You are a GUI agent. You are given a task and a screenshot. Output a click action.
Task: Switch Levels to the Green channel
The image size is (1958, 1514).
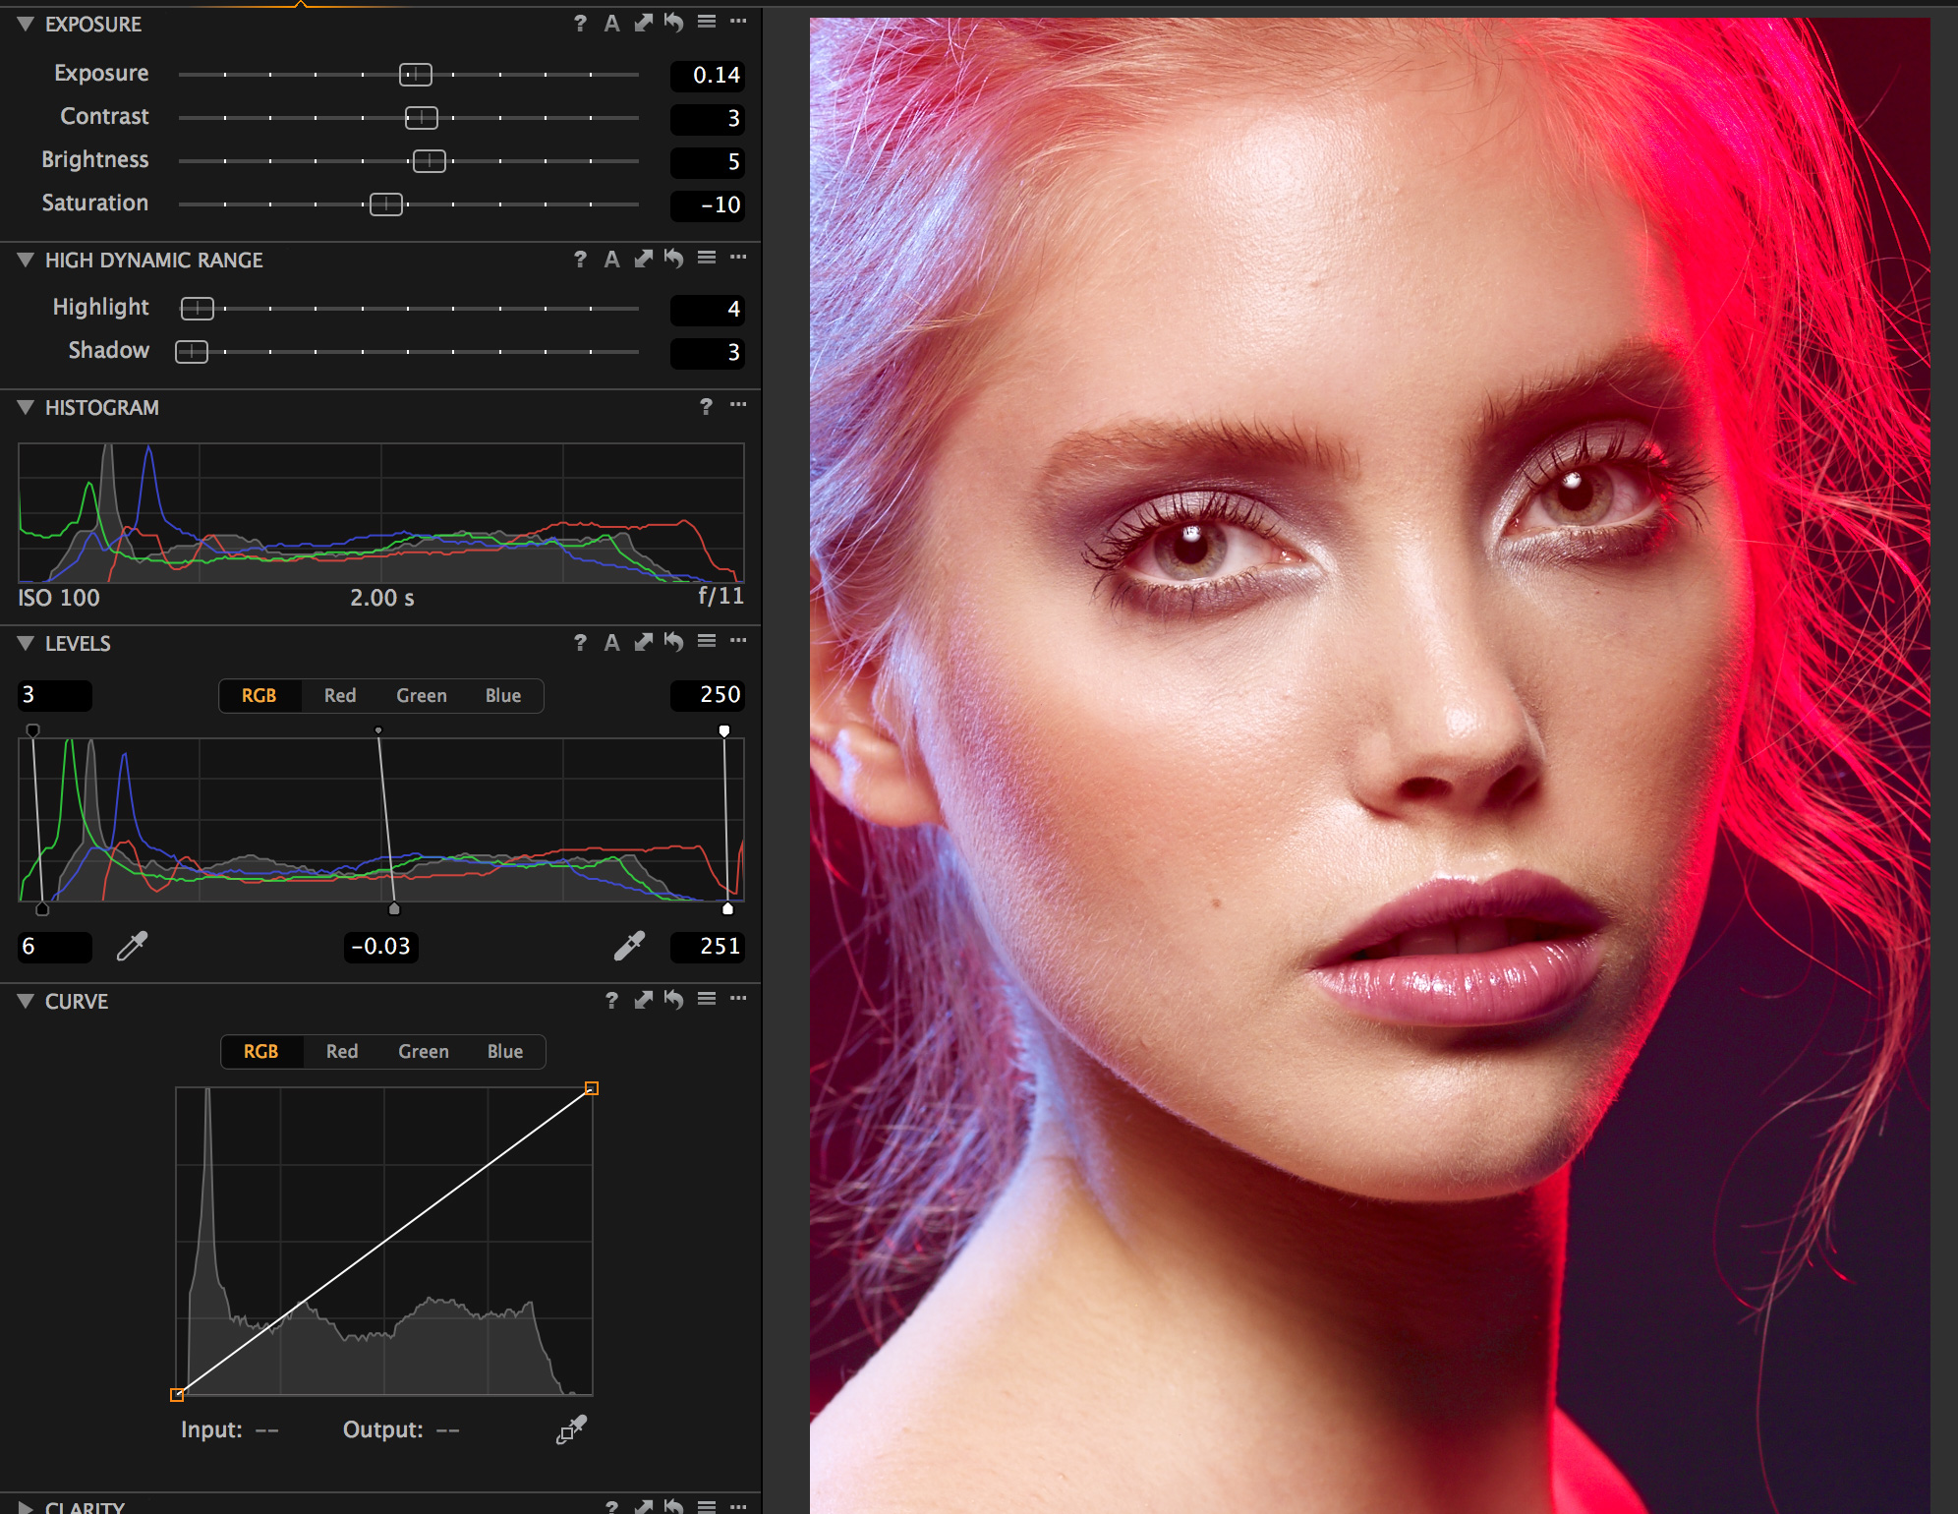[x=422, y=695]
